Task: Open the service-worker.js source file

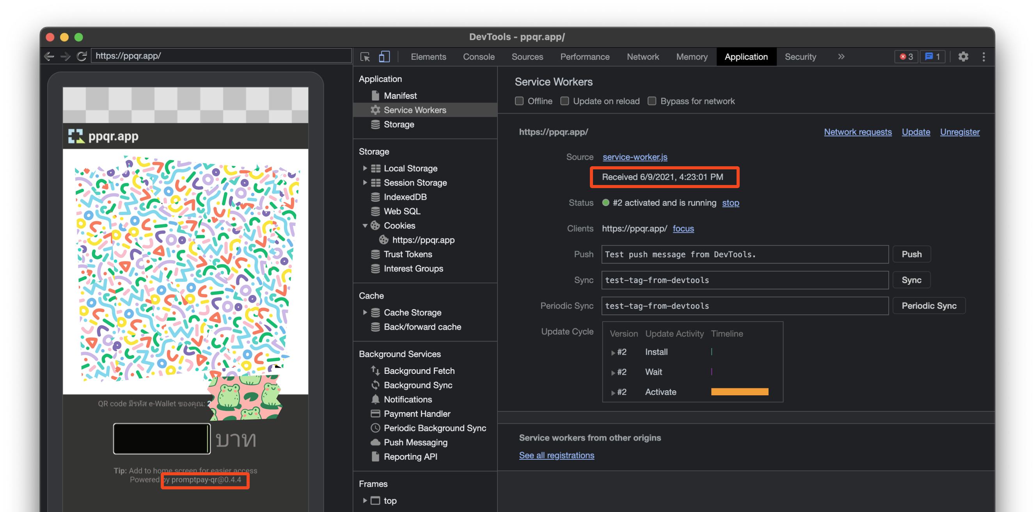Action: click(x=634, y=157)
